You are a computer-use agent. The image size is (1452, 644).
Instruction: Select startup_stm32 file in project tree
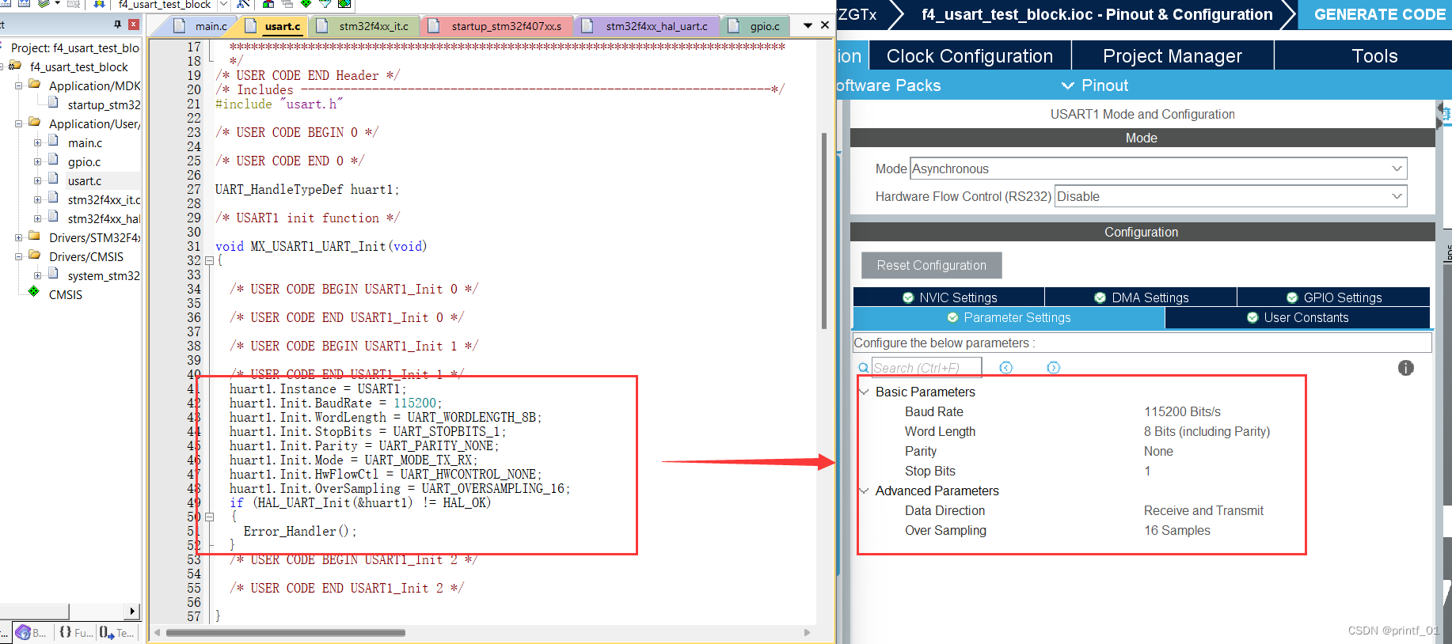point(104,105)
